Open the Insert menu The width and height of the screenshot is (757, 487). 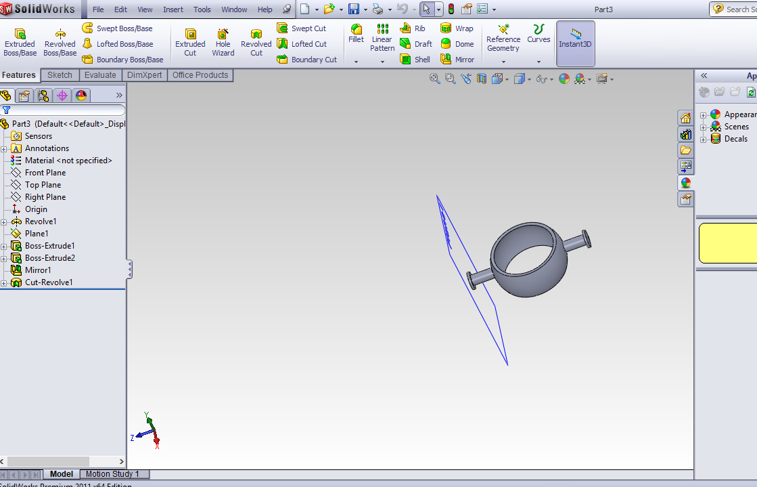click(x=173, y=9)
